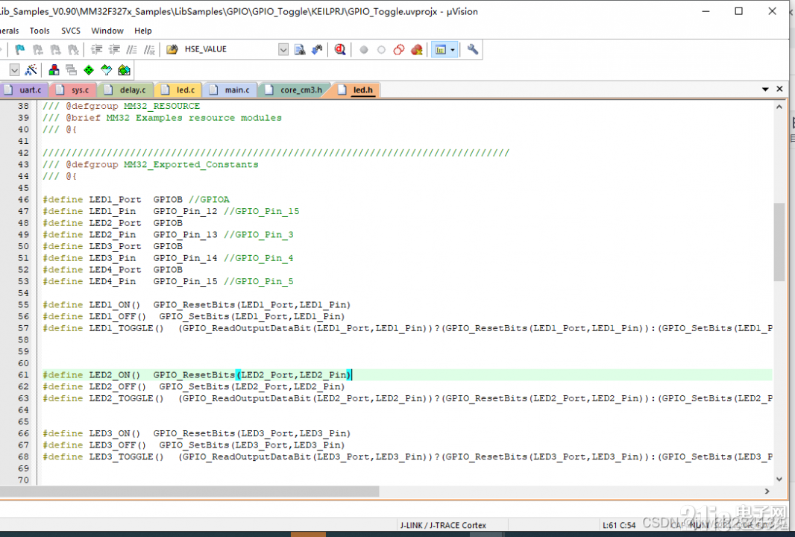Open Manage Run-Time Environment green diamond
This screenshot has width=795, height=537.
click(x=89, y=70)
